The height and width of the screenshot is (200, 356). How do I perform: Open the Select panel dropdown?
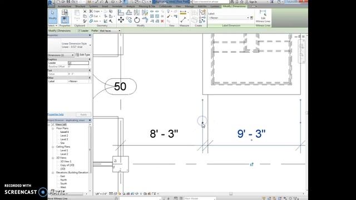coord(53,26)
